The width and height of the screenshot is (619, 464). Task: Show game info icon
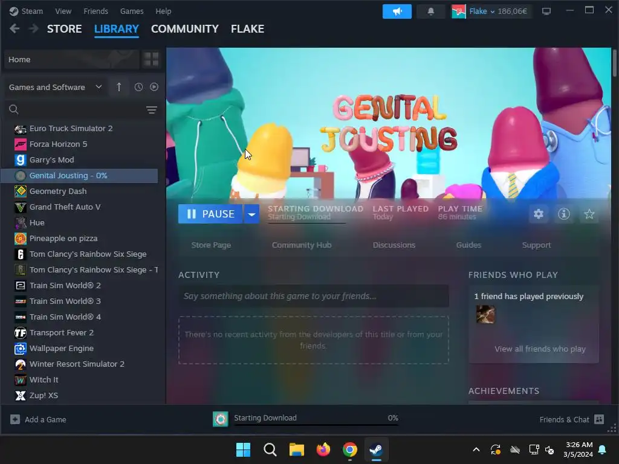tap(564, 214)
